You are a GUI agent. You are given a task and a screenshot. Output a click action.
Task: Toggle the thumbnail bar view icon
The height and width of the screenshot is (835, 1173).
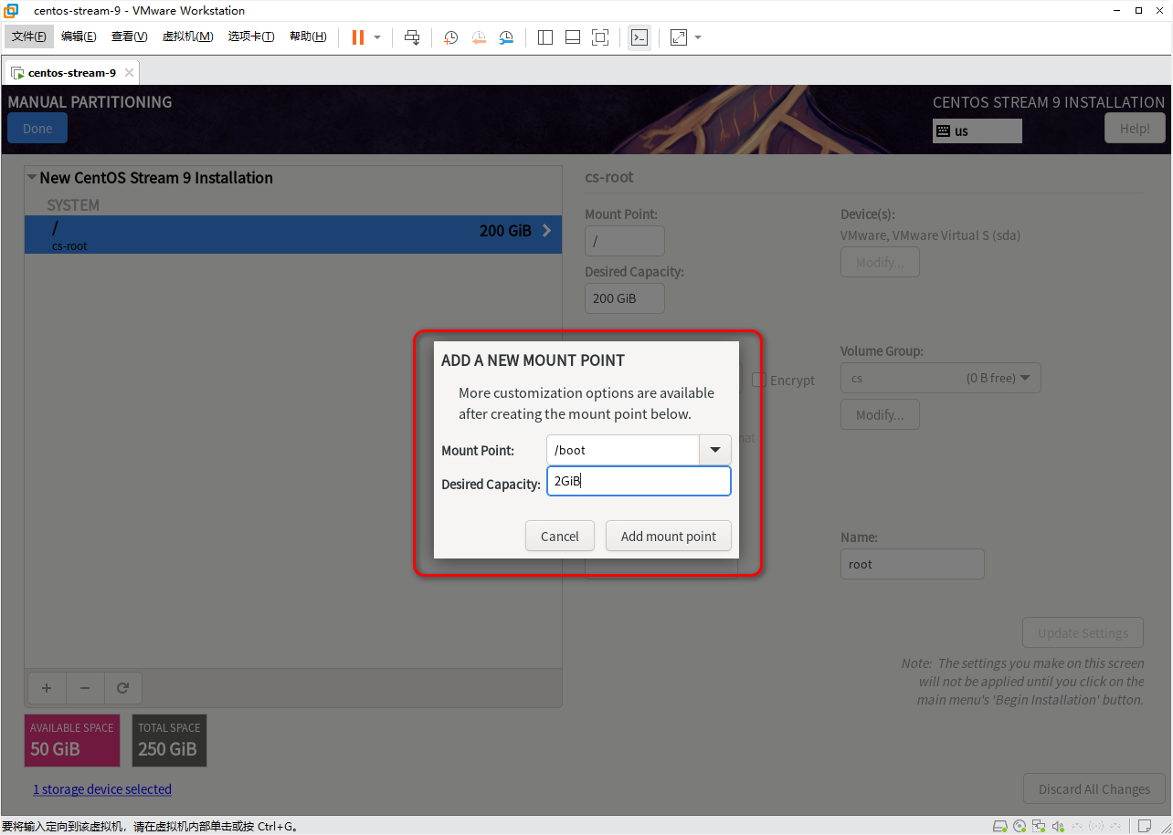click(573, 37)
